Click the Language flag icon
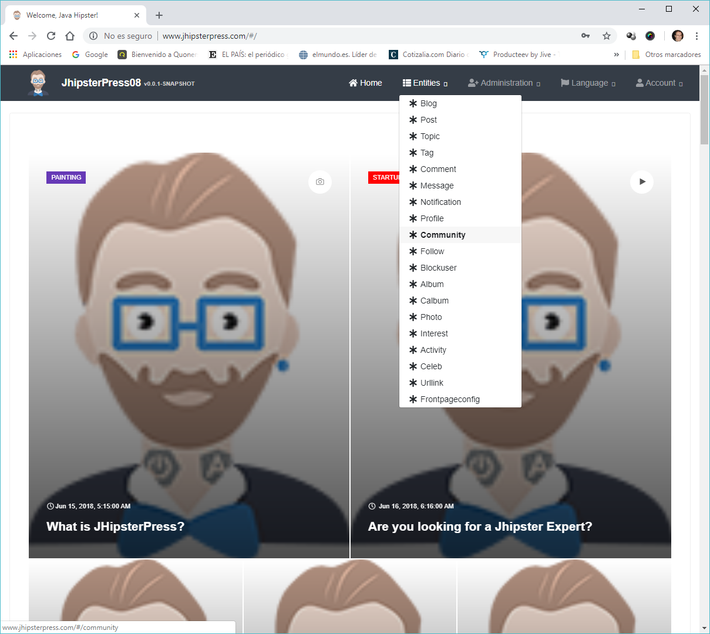Viewport: 710px width, 634px height. 566,83
